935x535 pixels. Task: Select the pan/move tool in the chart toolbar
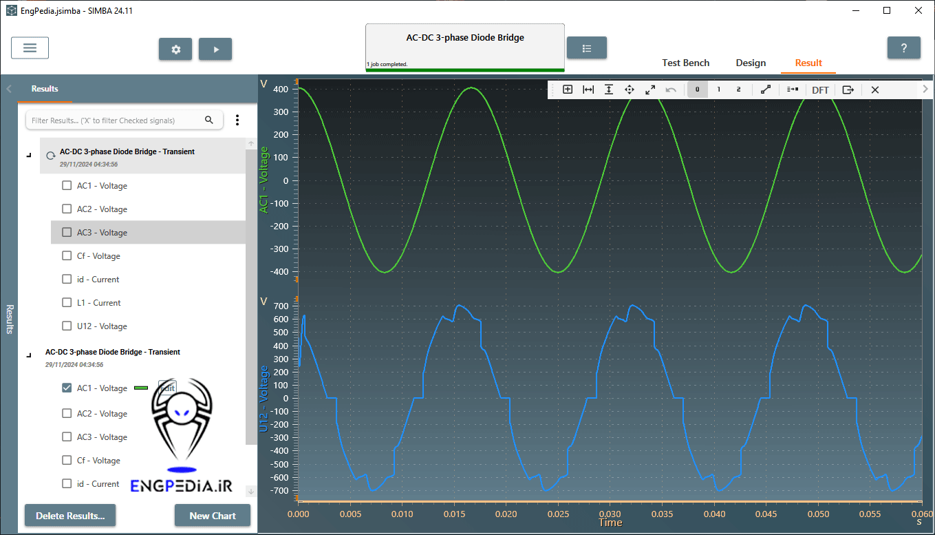(x=630, y=90)
